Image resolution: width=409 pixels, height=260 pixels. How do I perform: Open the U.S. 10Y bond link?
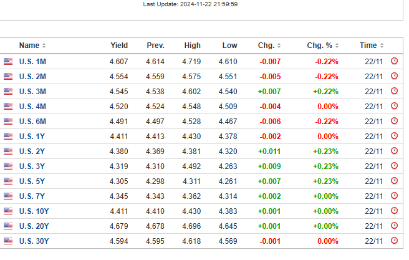click(x=34, y=211)
